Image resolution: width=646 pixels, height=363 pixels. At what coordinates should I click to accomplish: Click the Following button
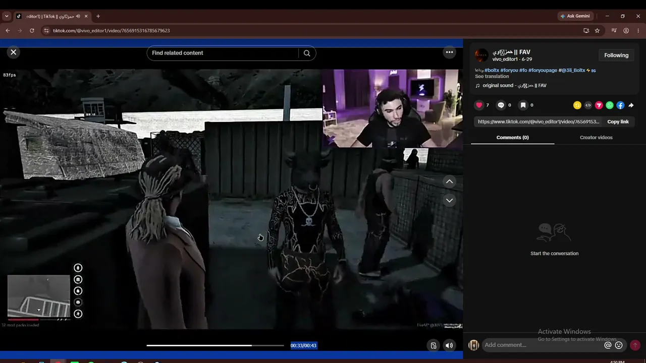616,55
